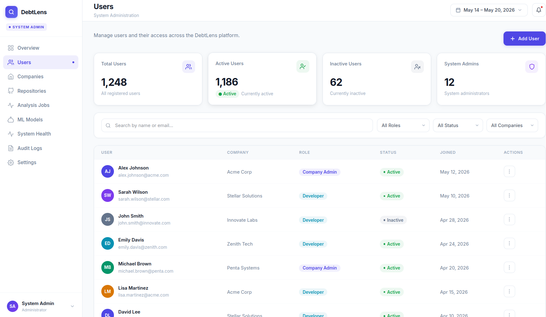Click the DebtLens logo icon
The height and width of the screenshot is (317, 546).
[11, 12]
